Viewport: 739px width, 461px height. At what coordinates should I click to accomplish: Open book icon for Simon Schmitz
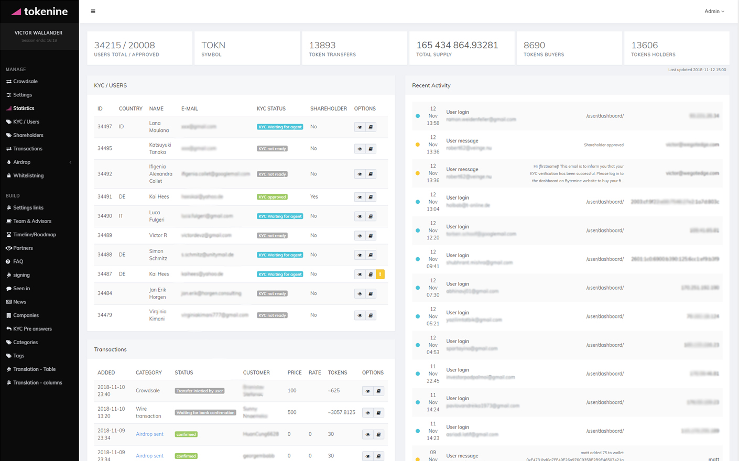coord(371,255)
